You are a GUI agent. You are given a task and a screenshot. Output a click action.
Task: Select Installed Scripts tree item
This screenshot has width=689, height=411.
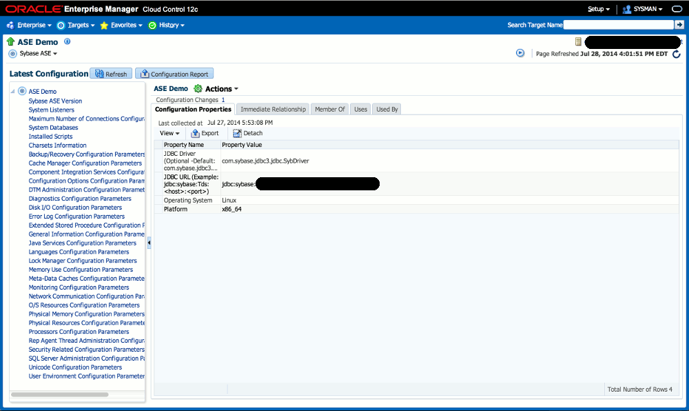tap(50, 137)
